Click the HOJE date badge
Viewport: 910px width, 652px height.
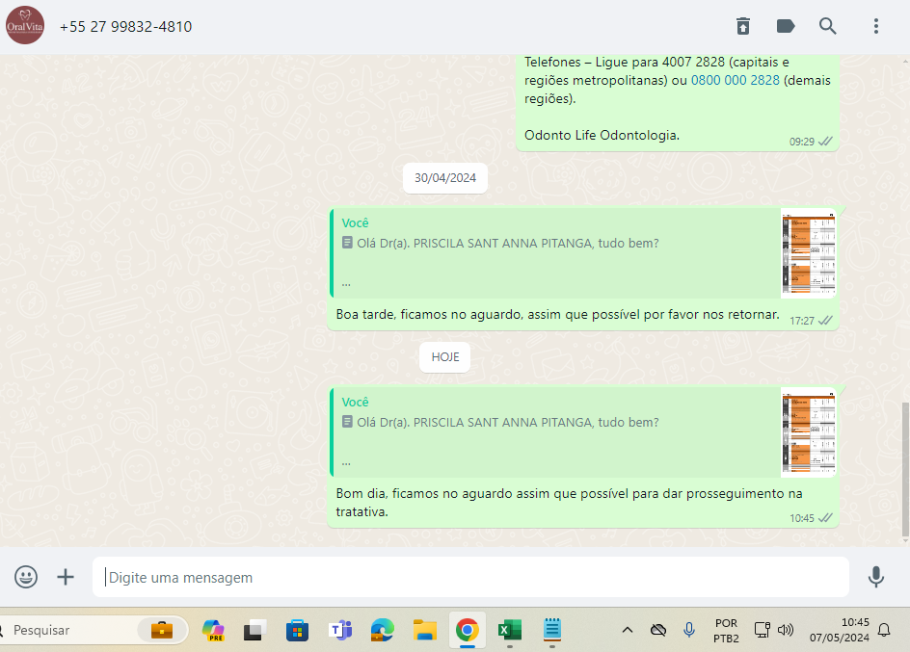445,357
